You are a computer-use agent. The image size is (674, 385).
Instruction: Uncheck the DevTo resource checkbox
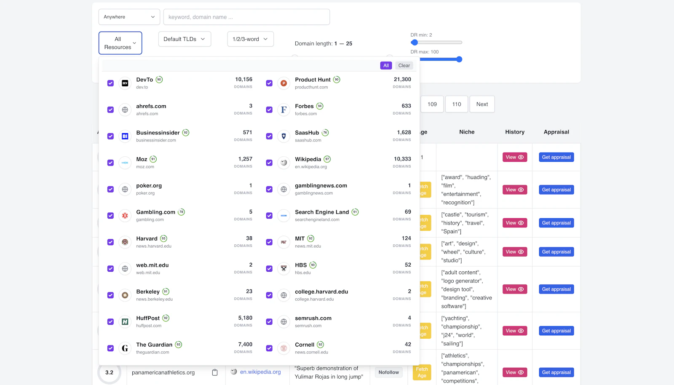(x=110, y=83)
